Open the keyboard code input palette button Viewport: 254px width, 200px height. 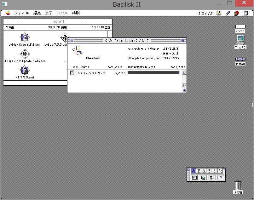194,178
